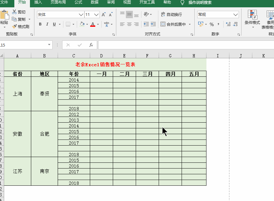Open the 开发工具 tab
The width and height of the screenshot is (274, 201).
coord(147,2)
